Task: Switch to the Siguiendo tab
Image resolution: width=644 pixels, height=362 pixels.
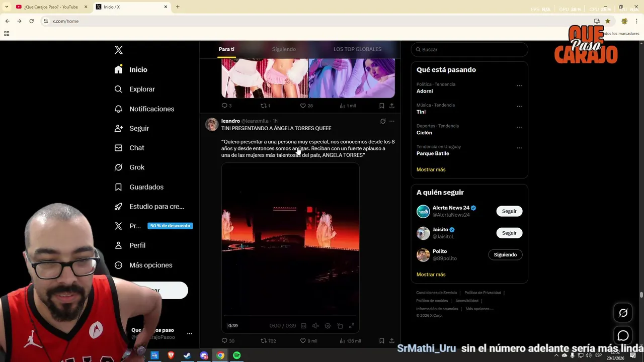Action: click(284, 49)
